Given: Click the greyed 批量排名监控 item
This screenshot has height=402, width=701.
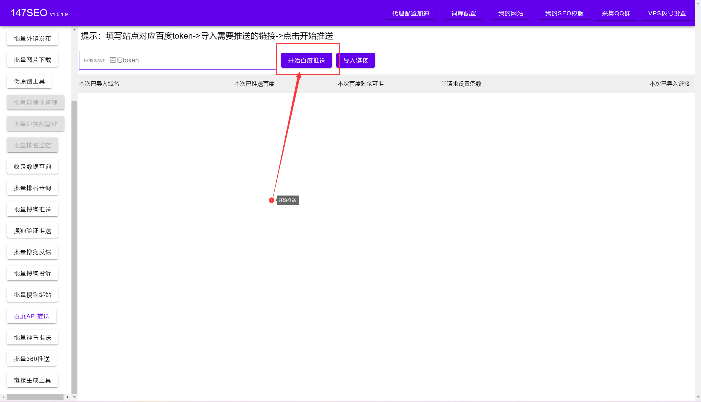Looking at the screenshot, I should point(32,145).
